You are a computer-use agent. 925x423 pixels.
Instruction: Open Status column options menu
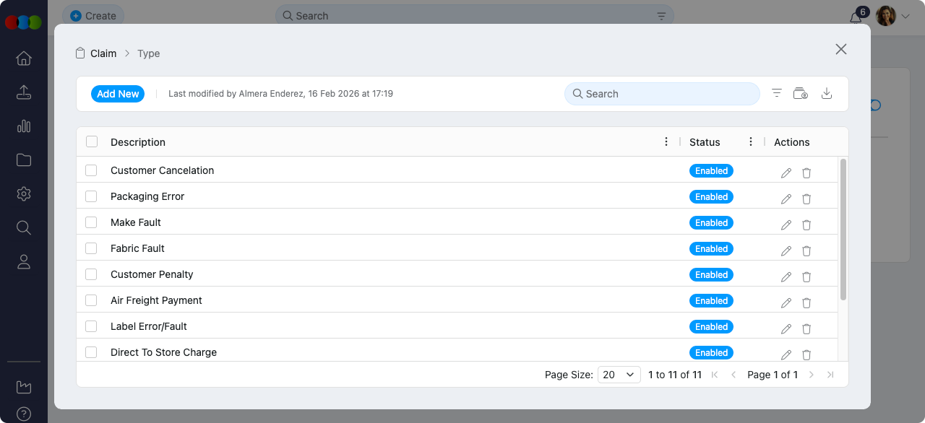coord(751,142)
